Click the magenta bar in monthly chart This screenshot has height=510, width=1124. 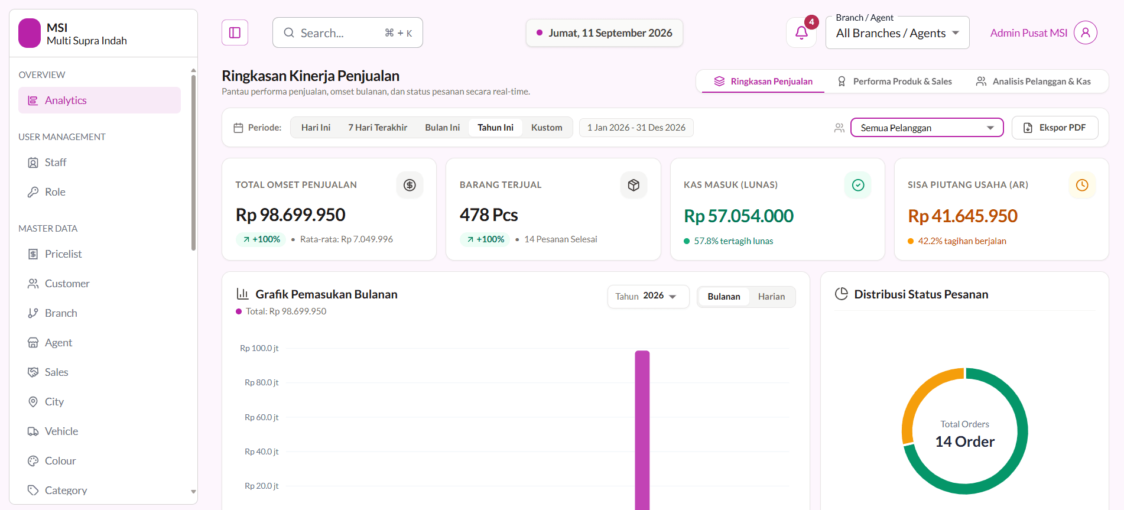coord(642,430)
